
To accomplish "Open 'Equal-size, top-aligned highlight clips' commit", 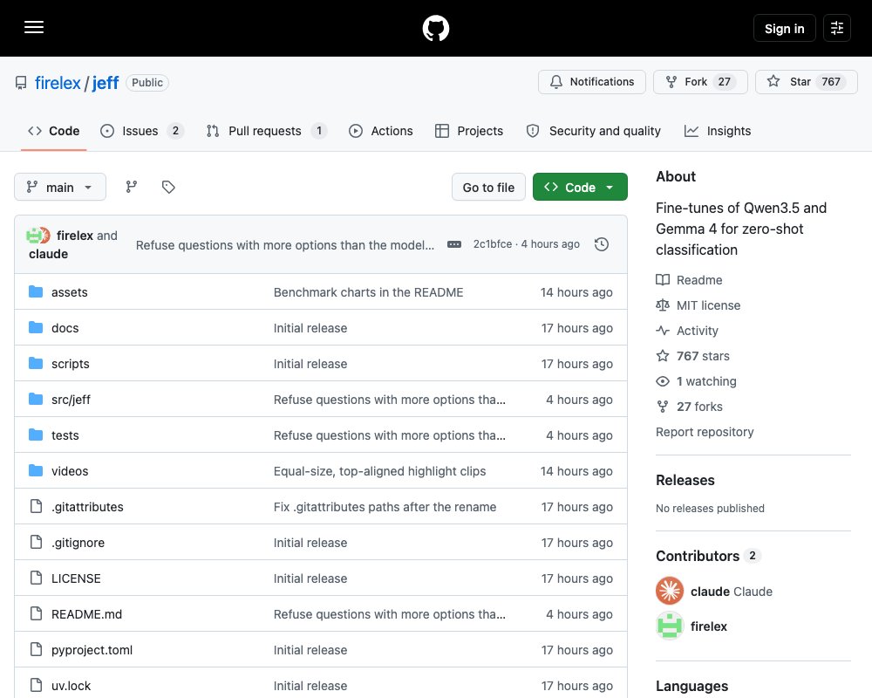I will tap(379, 471).
